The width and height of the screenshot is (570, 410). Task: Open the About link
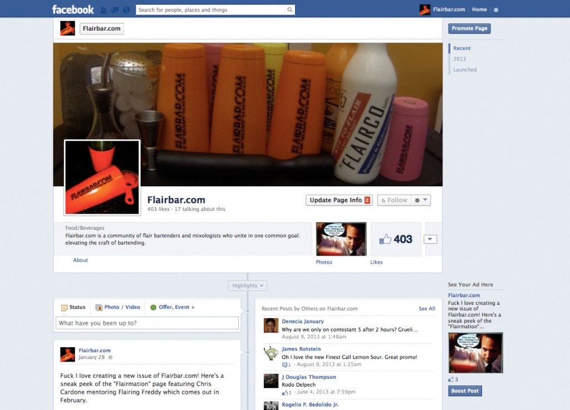80,260
